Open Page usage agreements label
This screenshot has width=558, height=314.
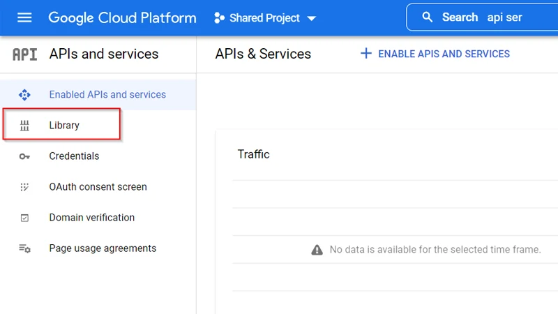pyautogui.click(x=103, y=248)
